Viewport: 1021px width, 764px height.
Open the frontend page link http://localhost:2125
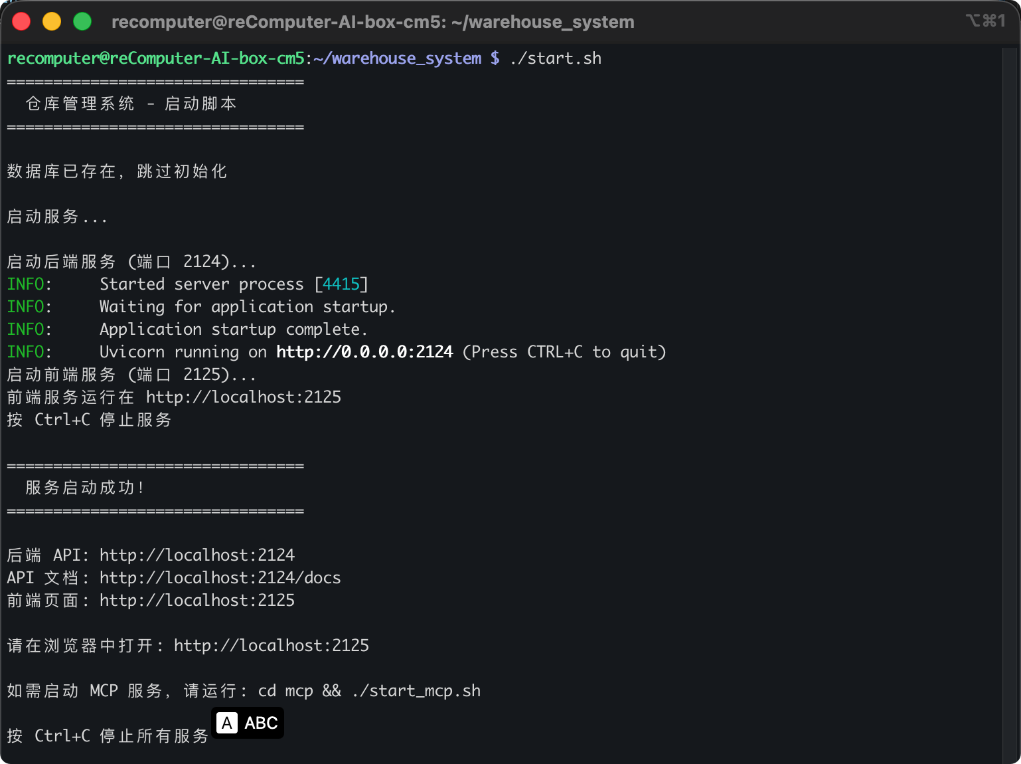tap(196, 600)
